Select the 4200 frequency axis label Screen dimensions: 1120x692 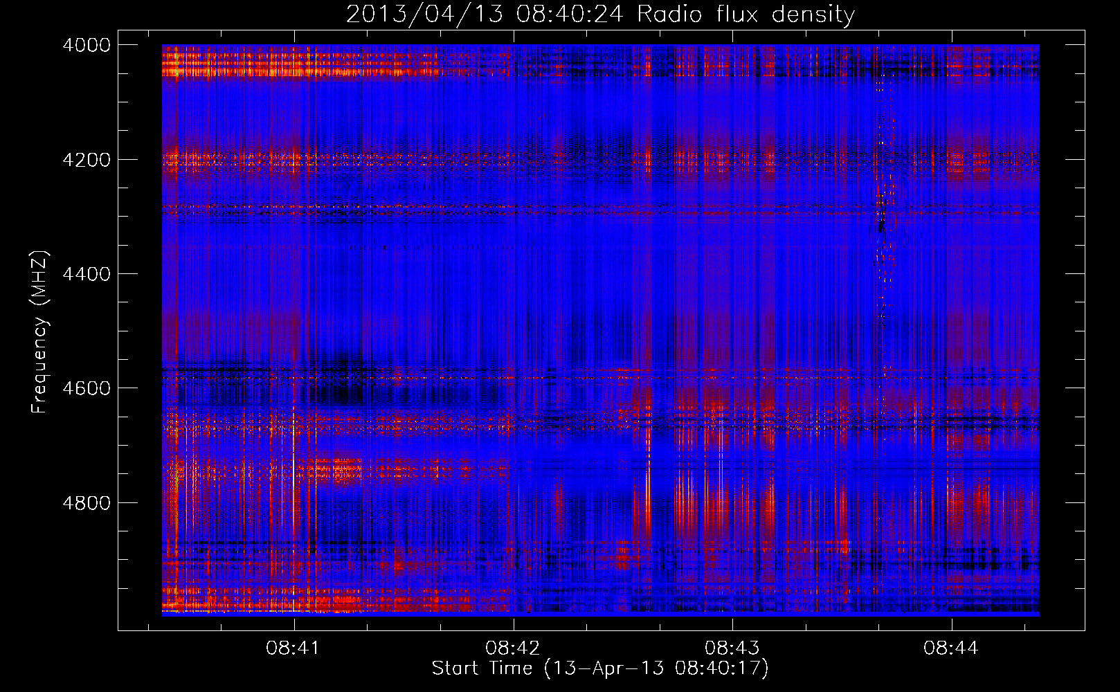coord(87,160)
